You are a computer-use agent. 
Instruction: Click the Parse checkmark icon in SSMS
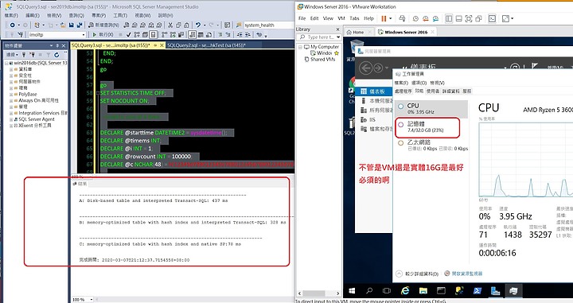(x=129, y=35)
